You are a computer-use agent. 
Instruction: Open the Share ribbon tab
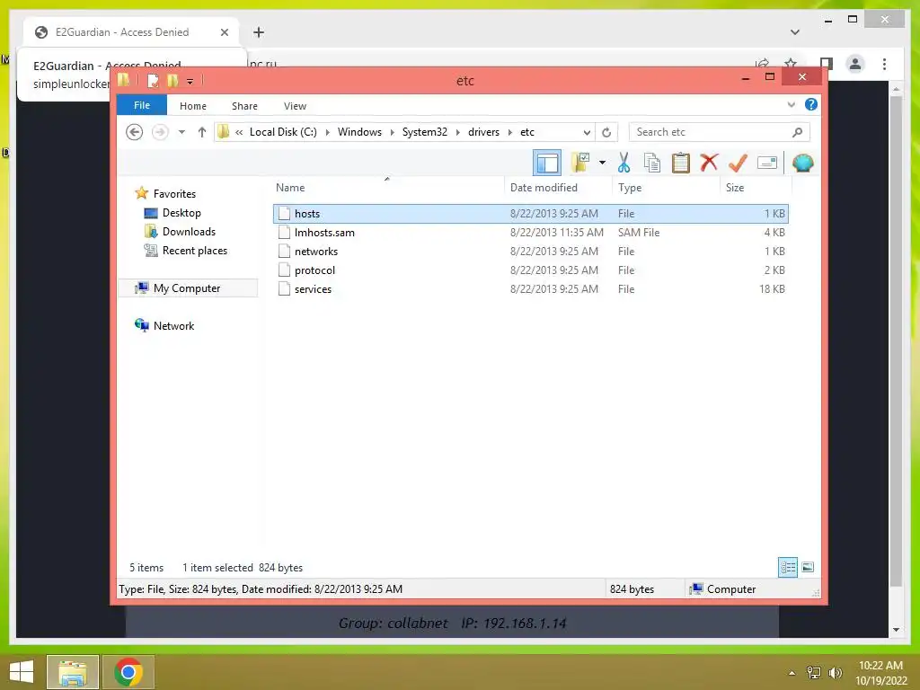244,106
